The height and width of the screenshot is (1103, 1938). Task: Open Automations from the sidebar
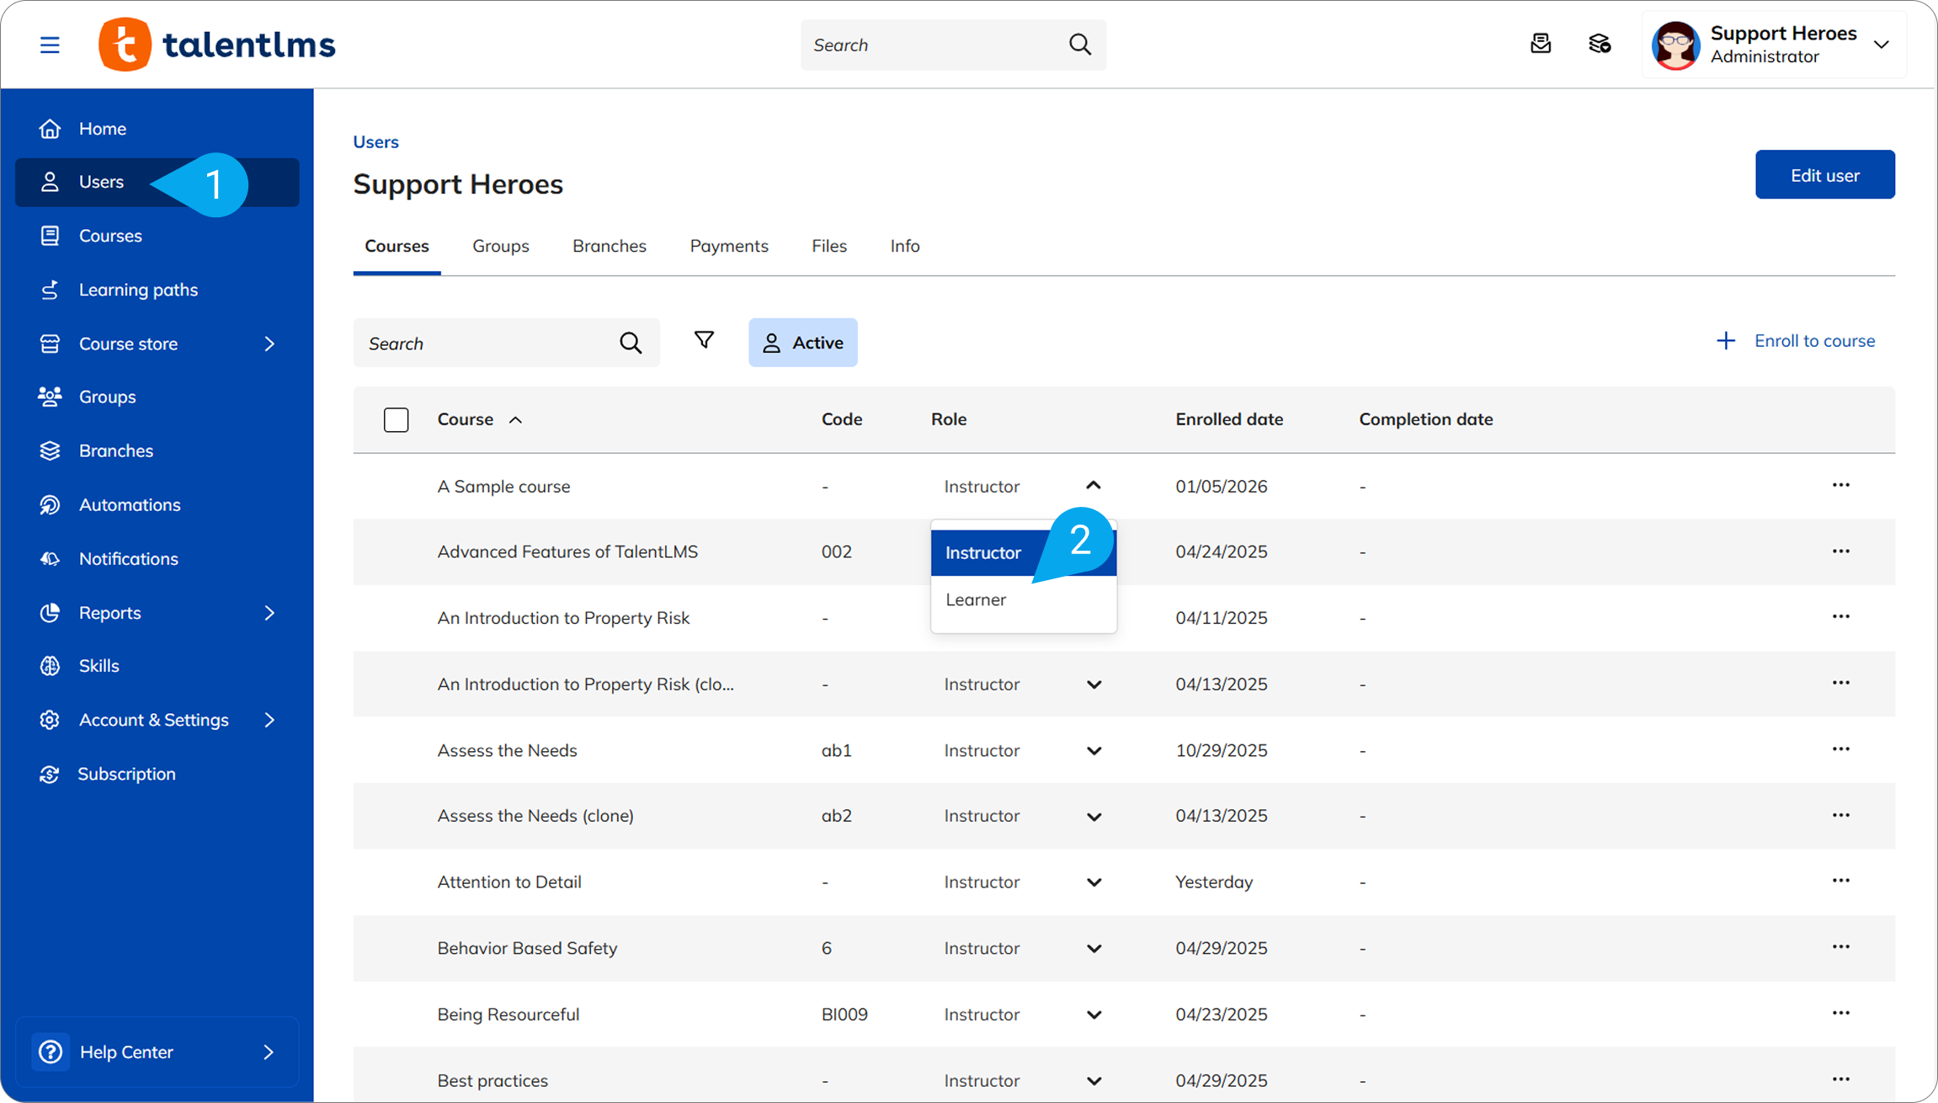(129, 504)
